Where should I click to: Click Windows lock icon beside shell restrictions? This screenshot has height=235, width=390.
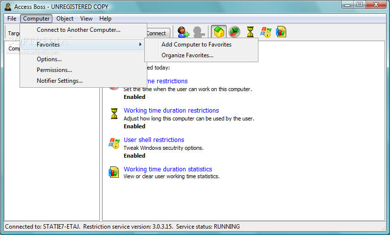pos(114,143)
